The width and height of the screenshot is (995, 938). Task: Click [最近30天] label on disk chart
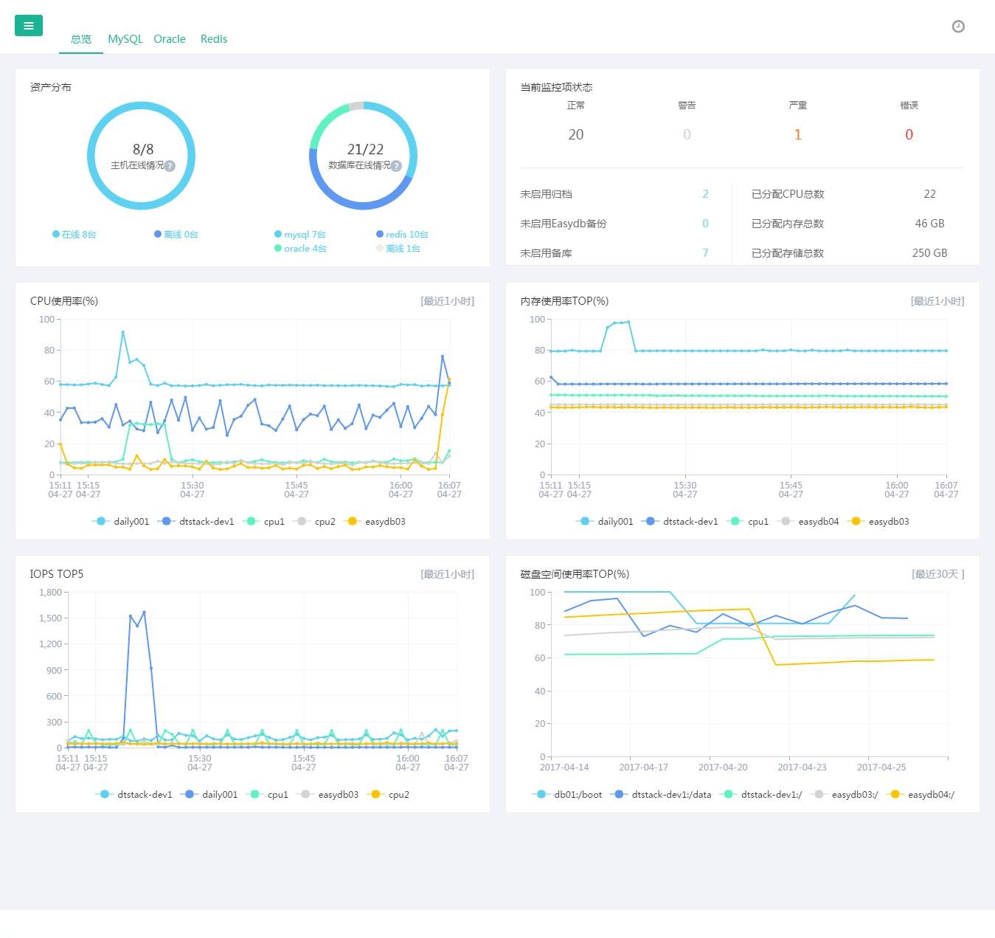[x=937, y=574]
